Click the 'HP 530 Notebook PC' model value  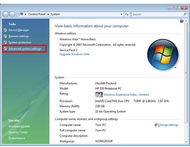point(108,88)
